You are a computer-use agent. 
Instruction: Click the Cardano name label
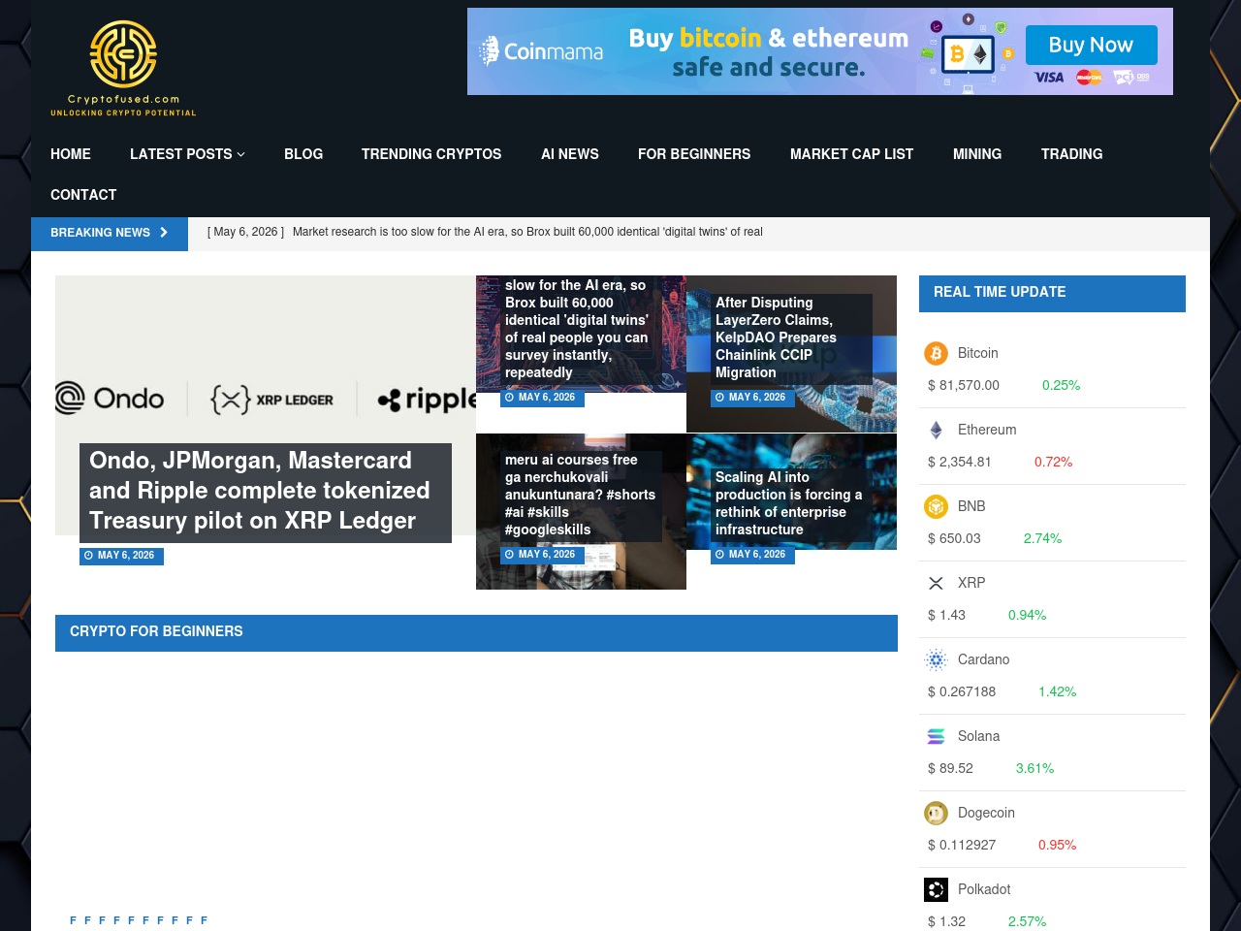coord(983,659)
